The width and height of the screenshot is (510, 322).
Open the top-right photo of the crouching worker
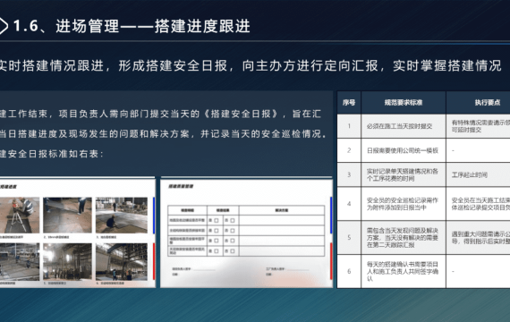coord(122,215)
